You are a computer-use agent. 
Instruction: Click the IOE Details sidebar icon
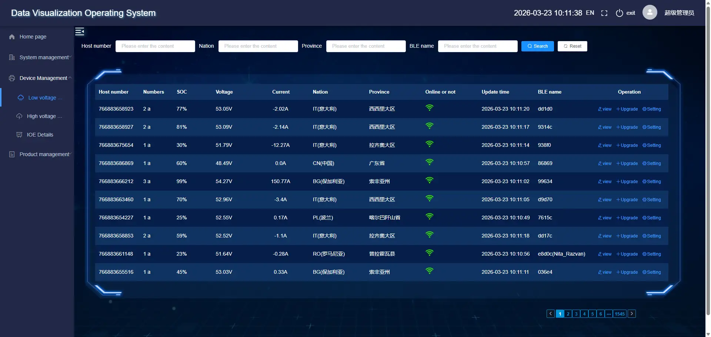click(19, 135)
